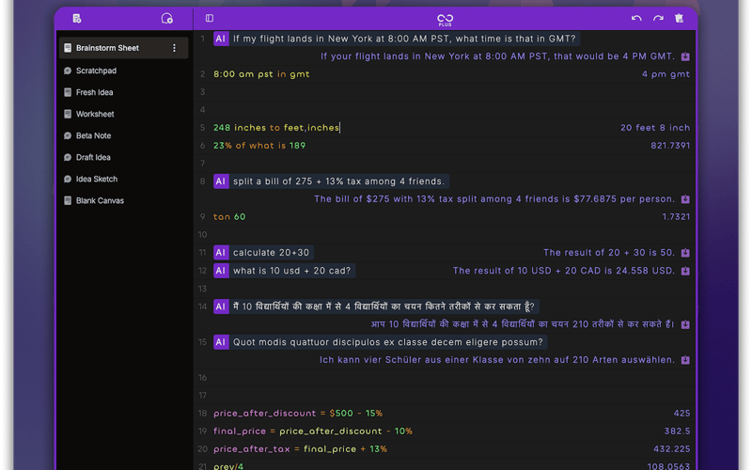Click the undo arrow icon

tap(636, 18)
